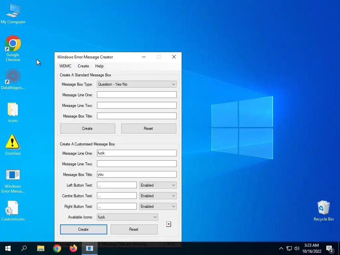Open the Help menu
This screenshot has height=255, width=340.
[99, 66]
